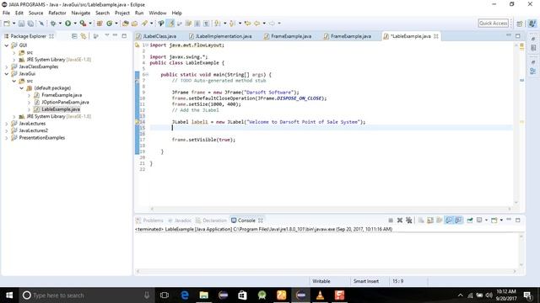This screenshot has width=540, height=303.
Task: Click Remove Launch X icon in Console
Action: [399, 221]
